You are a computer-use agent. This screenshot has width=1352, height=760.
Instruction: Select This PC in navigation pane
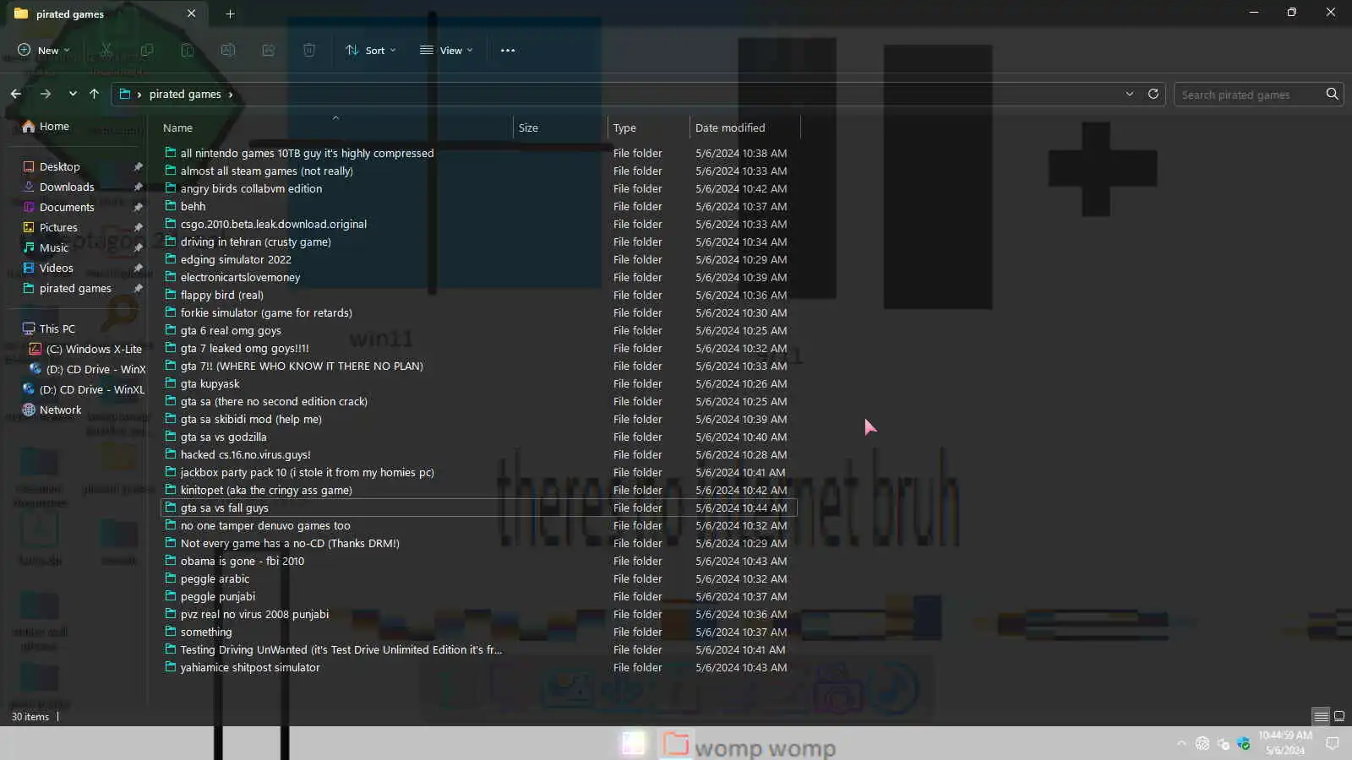[57, 328]
